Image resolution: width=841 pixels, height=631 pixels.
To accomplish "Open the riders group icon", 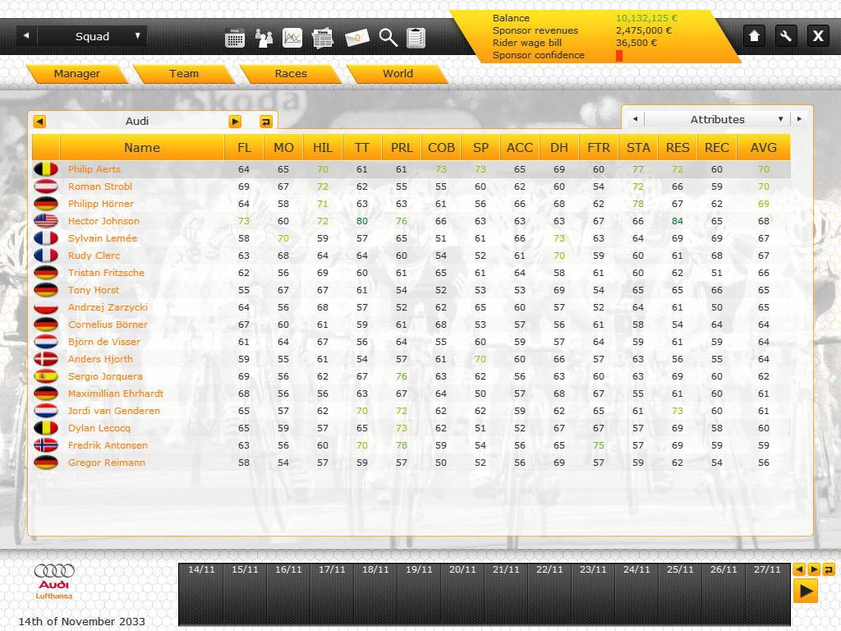I will coord(264,37).
